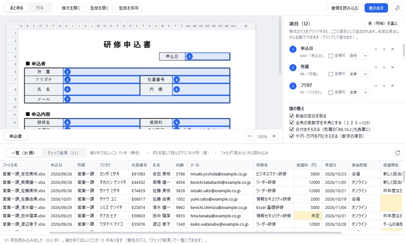Switch to まとめる mode
Viewport: 406px width, 245px height.
(x=17, y=8)
